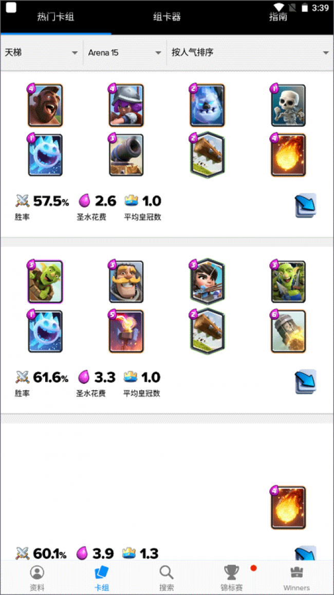
Task: Tap the Skeletons card in first deck
Action: [288, 106]
